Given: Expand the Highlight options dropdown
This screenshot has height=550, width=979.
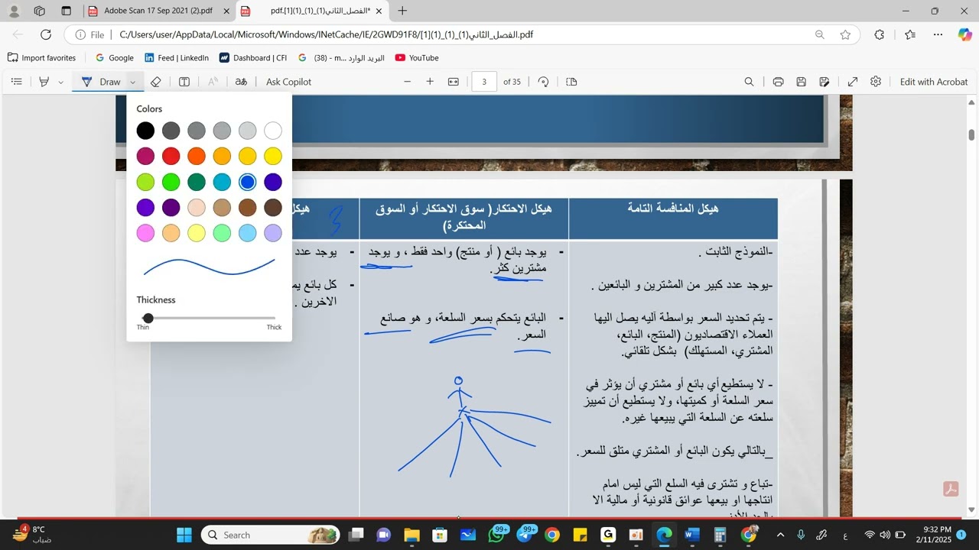Looking at the screenshot, I should (x=61, y=82).
